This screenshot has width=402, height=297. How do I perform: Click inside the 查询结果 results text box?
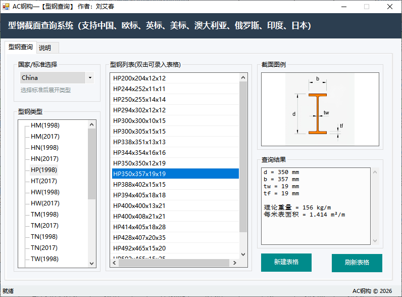(x=316, y=206)
